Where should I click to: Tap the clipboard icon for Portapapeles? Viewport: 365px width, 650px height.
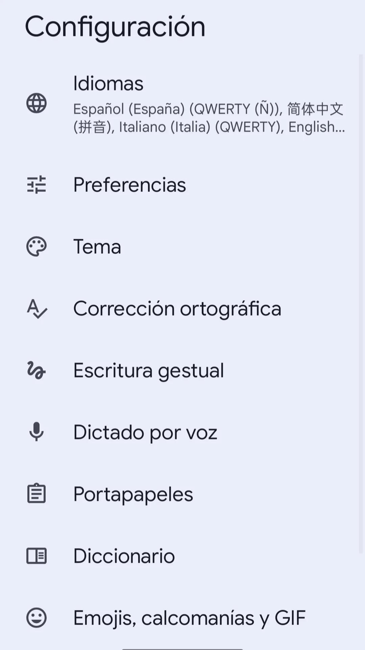tap(36, 494)
